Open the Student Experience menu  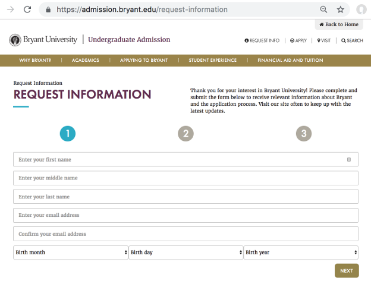point(212,60)
